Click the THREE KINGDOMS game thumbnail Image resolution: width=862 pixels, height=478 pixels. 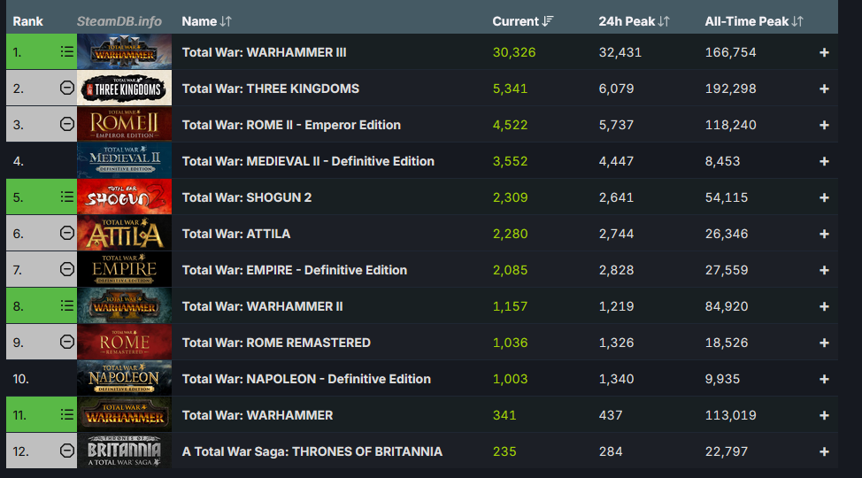(x=124, y=88)
